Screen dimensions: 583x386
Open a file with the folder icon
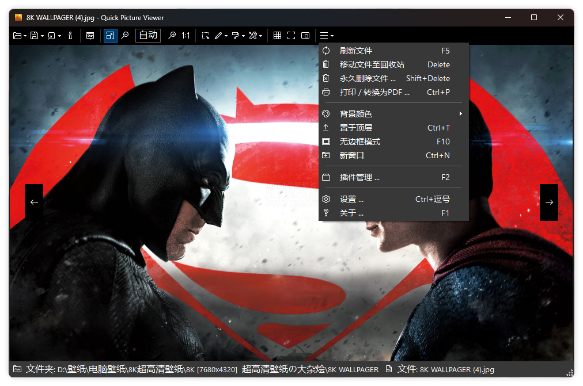point(17,36)
